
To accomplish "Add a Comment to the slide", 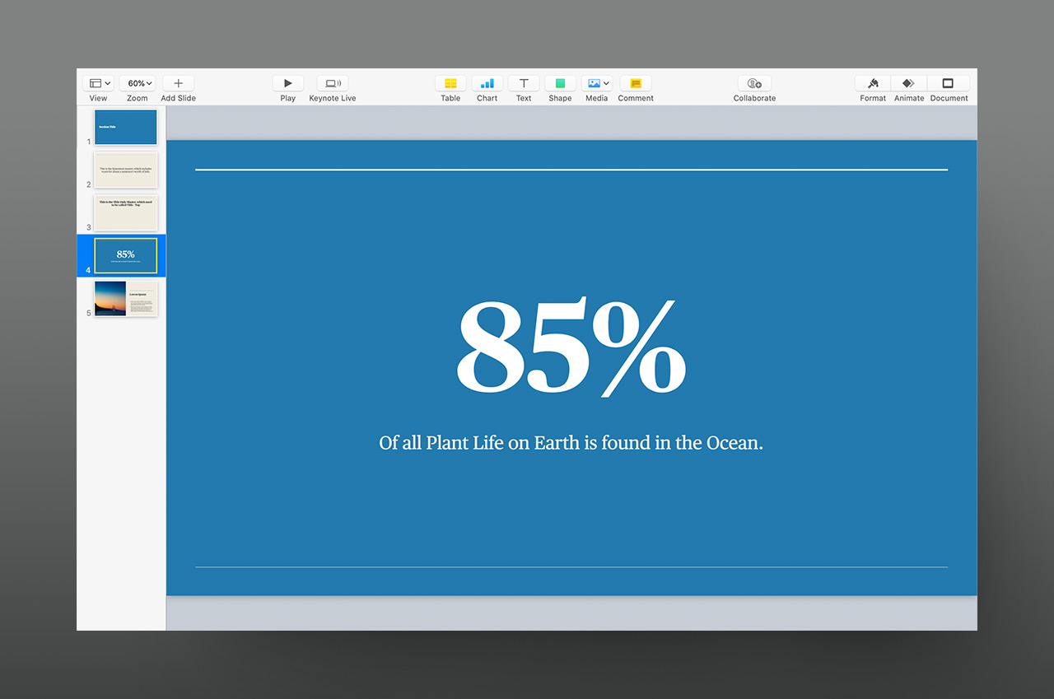I will click(x=636, y=83).
